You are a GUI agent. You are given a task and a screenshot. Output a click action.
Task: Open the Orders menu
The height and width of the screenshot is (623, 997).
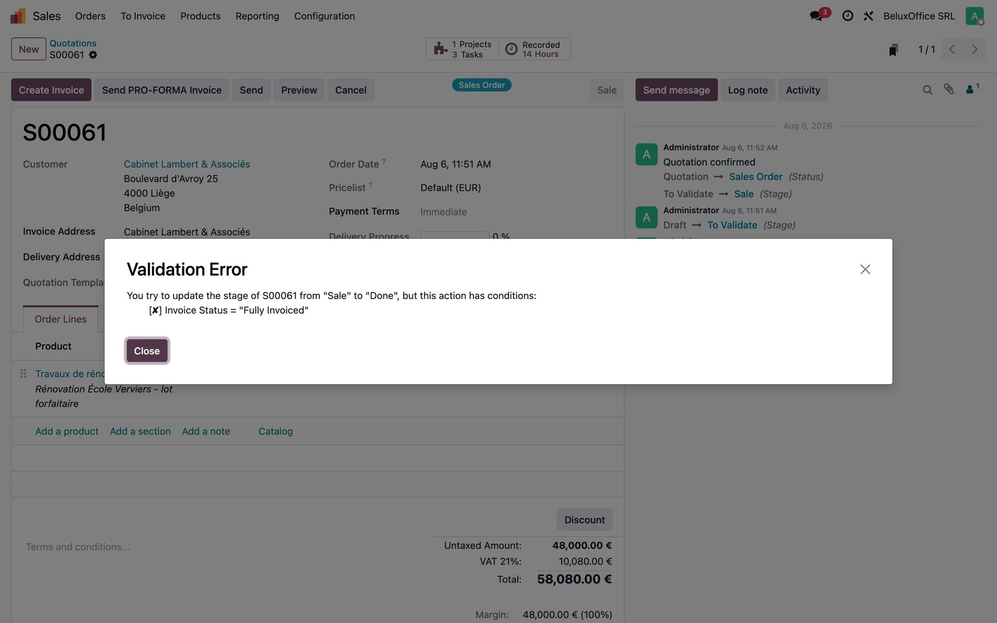90,16
